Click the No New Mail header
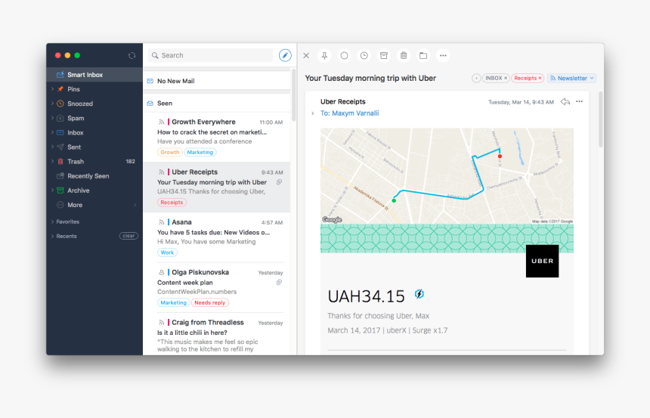The width and height of the screenshot is (650, 418). 217,81
